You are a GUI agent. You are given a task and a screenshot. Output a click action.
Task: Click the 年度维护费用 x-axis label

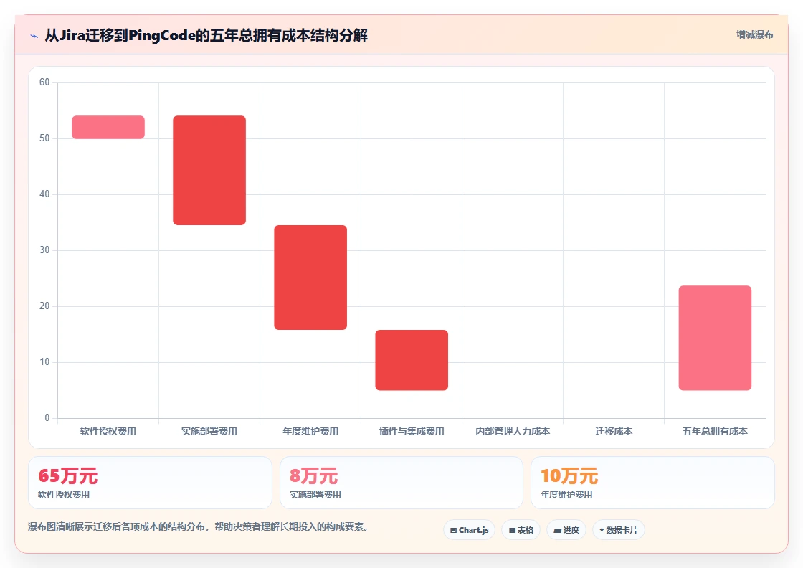pos(310,431)
